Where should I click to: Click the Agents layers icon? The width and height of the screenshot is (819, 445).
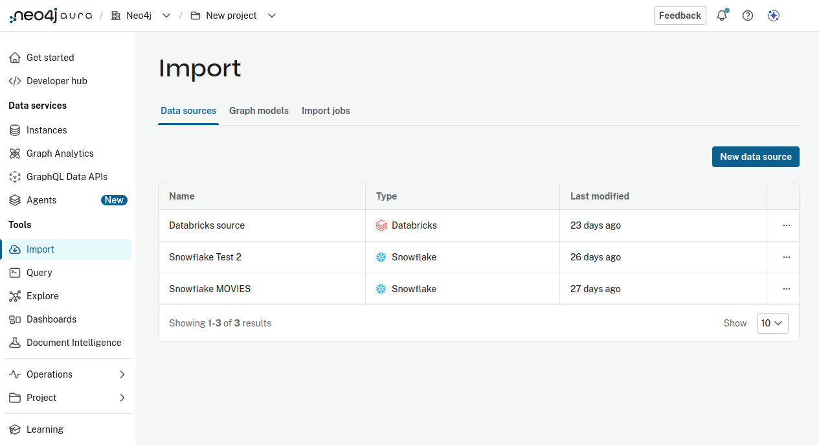click(15, 200)
